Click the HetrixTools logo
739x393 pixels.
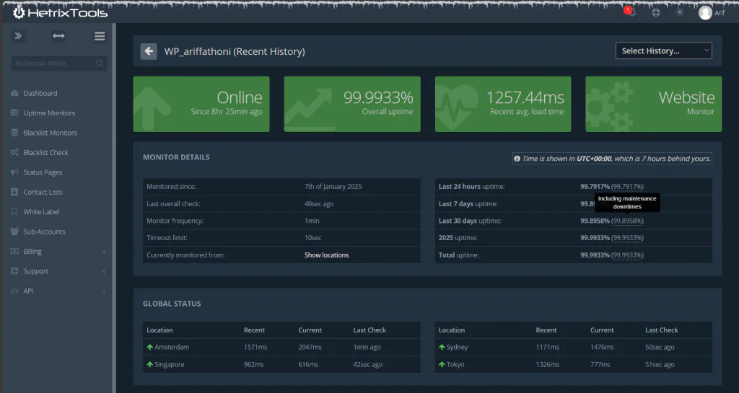[61, 13]
